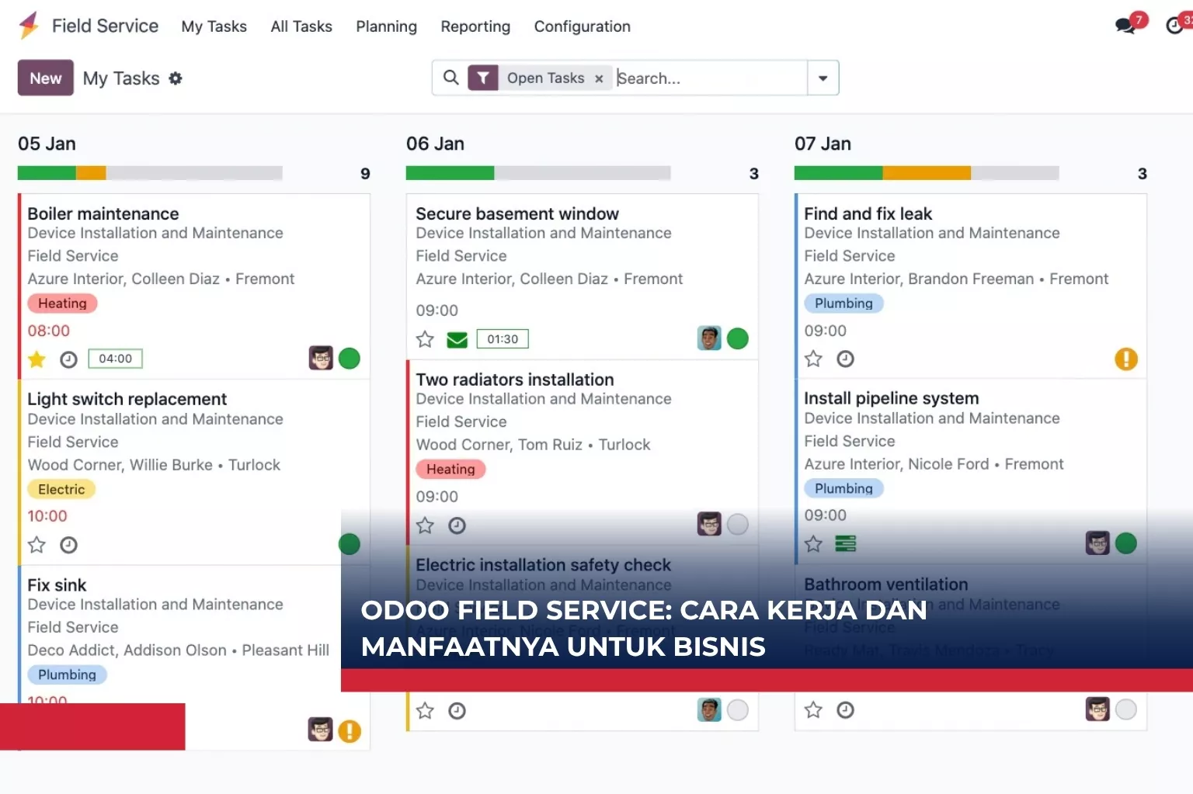
Task: Click the green status dot on Secure basement window
Action: (738, 338)
